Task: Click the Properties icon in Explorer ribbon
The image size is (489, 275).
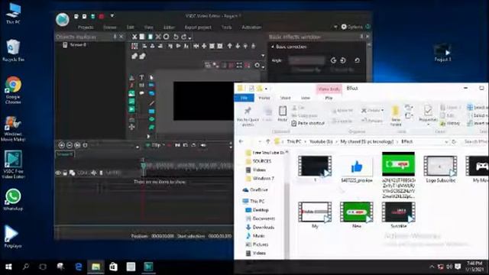Action: pos(428,111)
